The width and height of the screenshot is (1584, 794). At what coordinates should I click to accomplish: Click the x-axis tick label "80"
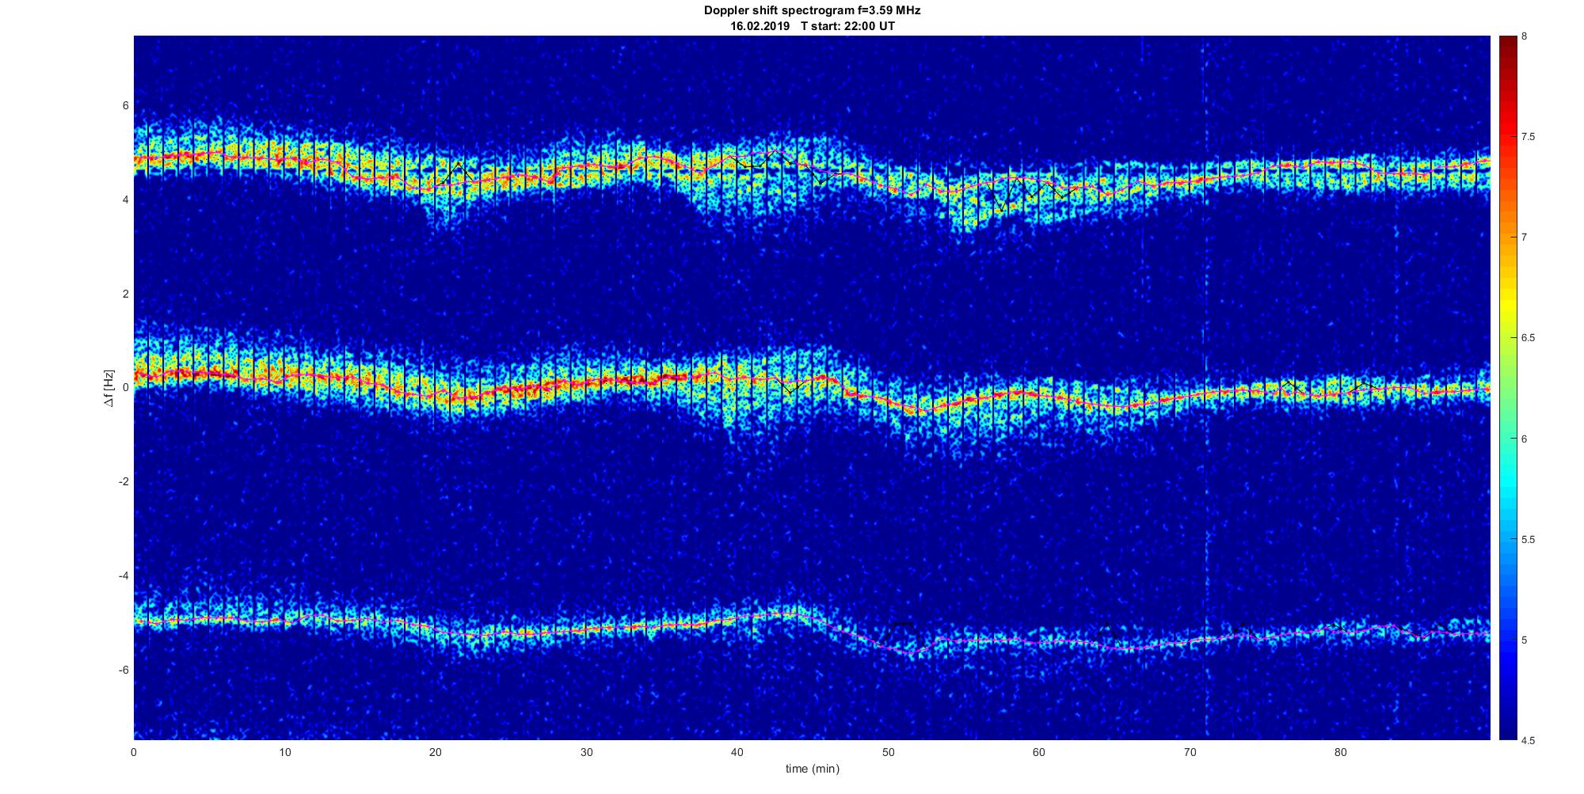(1340, 752)
